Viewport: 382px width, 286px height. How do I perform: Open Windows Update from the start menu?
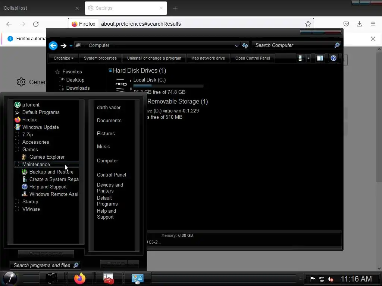(x=37, y=127)
